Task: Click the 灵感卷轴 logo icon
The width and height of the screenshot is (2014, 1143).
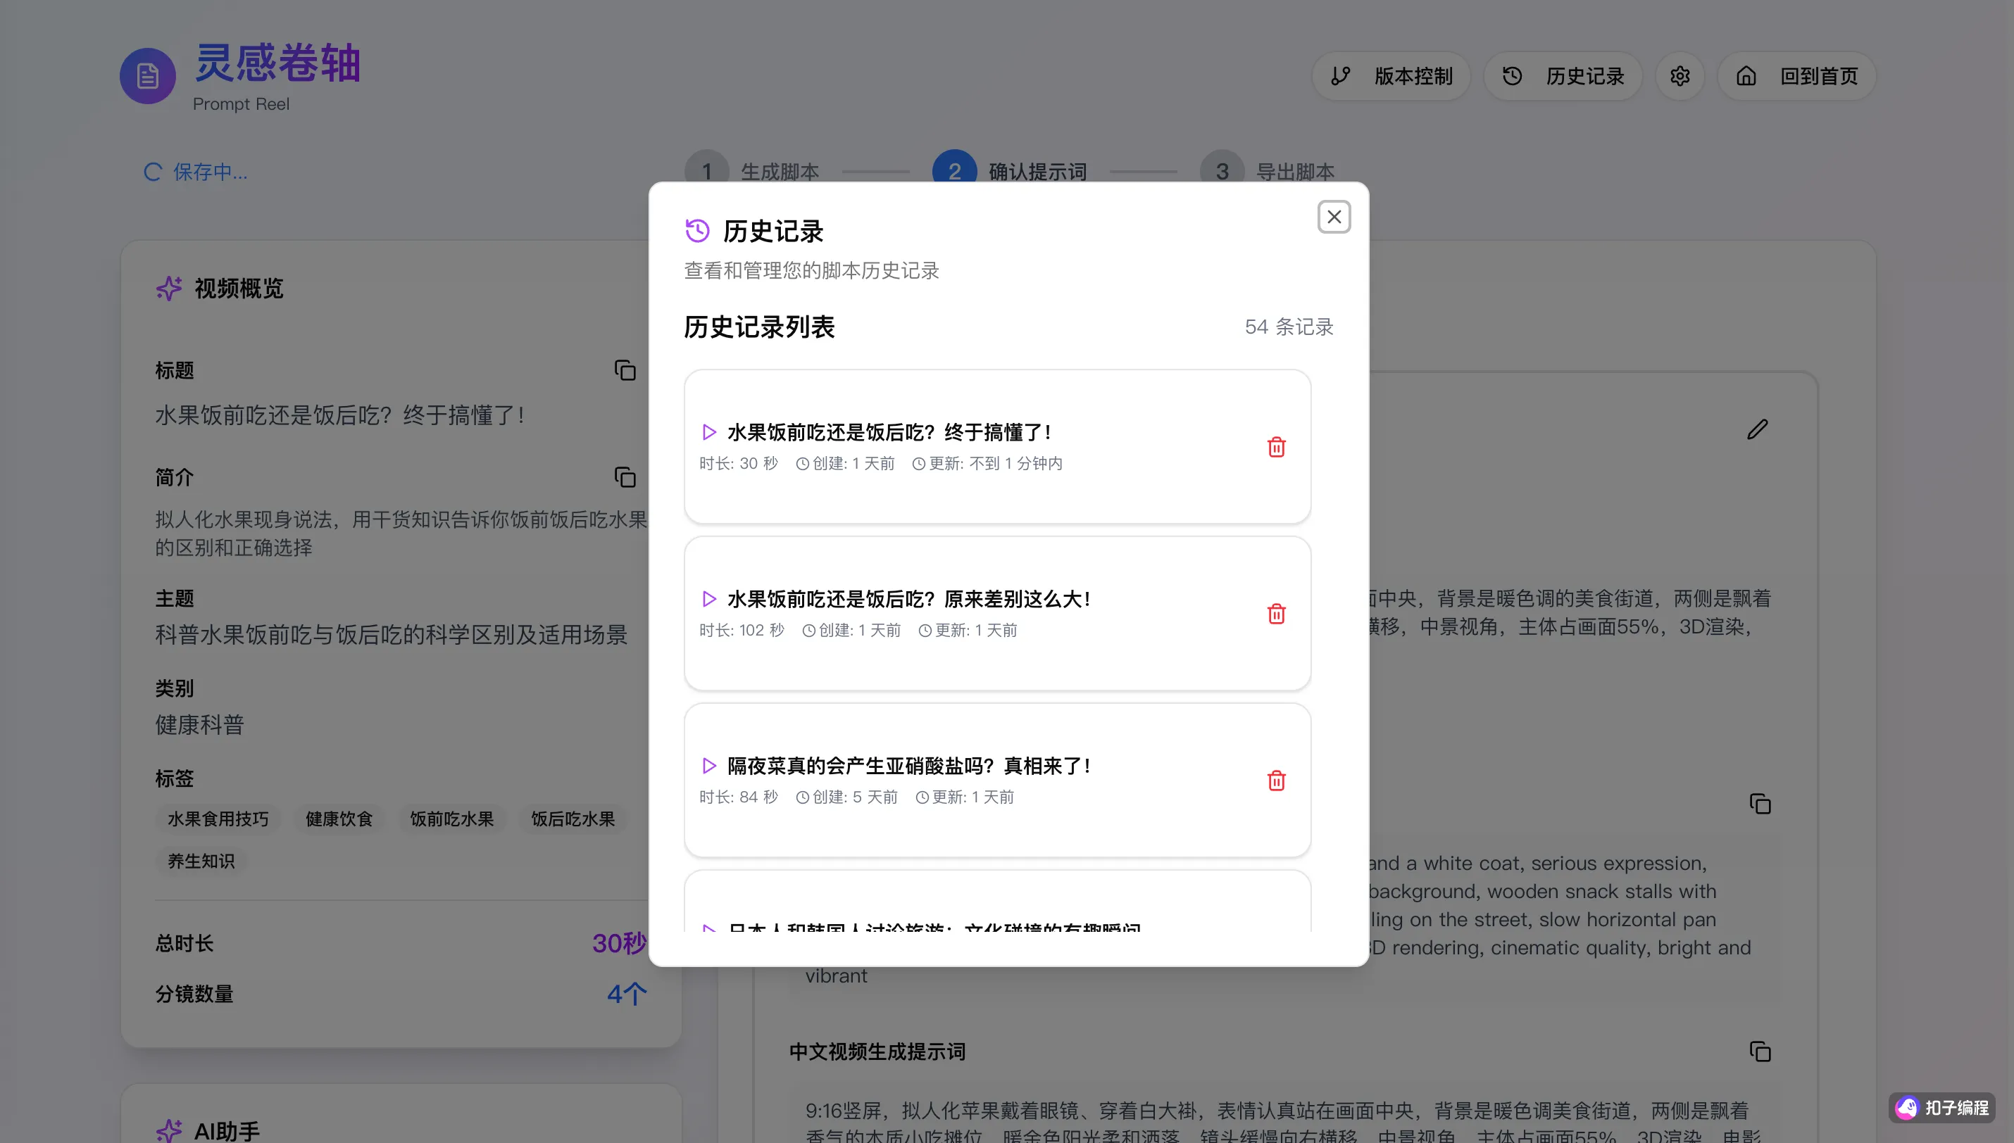Action: [148, 76]
